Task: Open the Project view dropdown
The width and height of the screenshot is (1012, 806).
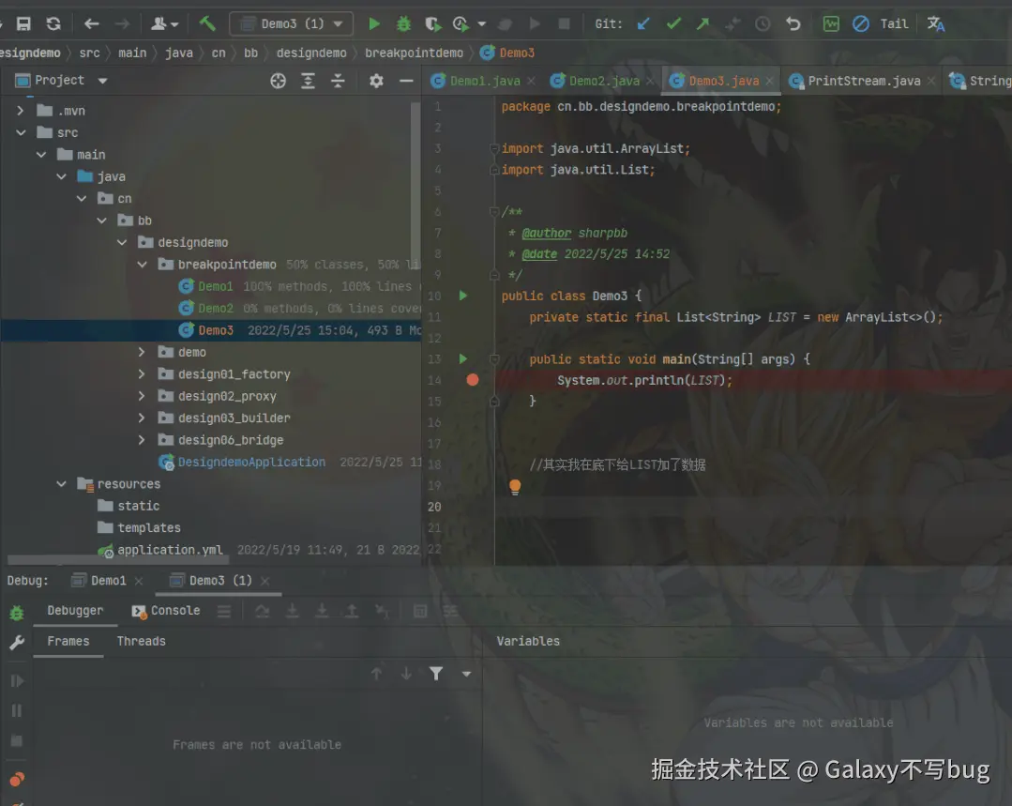Action: [x=102, y=81]
